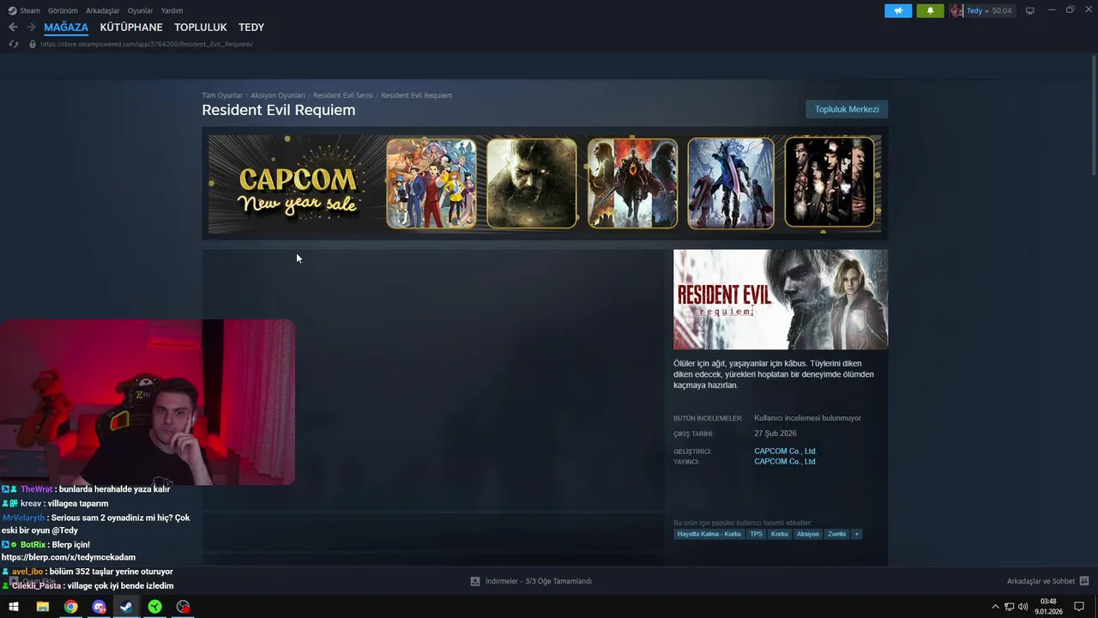Click the CAPCOM Co., Ltd. developer link
1098x618 pixels.
785,451
